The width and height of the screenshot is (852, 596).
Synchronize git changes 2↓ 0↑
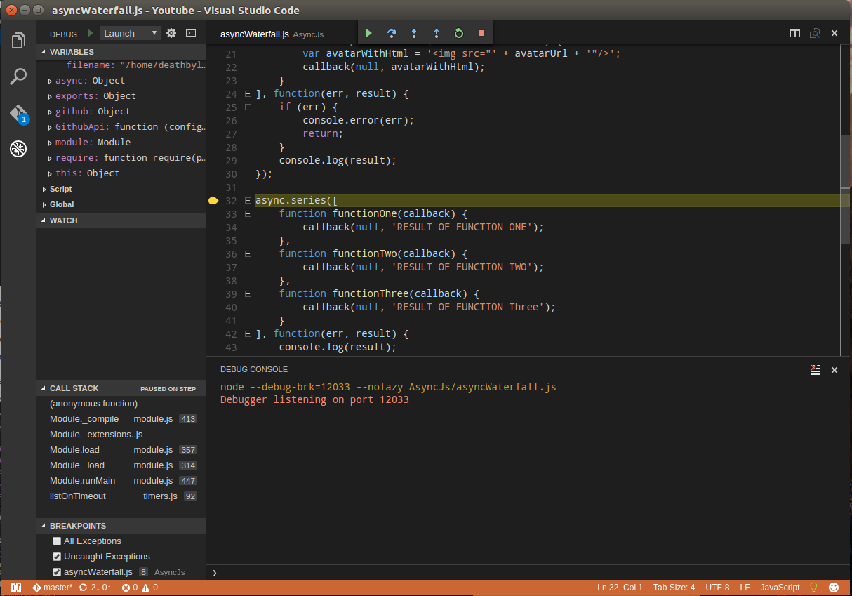click(x=95, y=588)
